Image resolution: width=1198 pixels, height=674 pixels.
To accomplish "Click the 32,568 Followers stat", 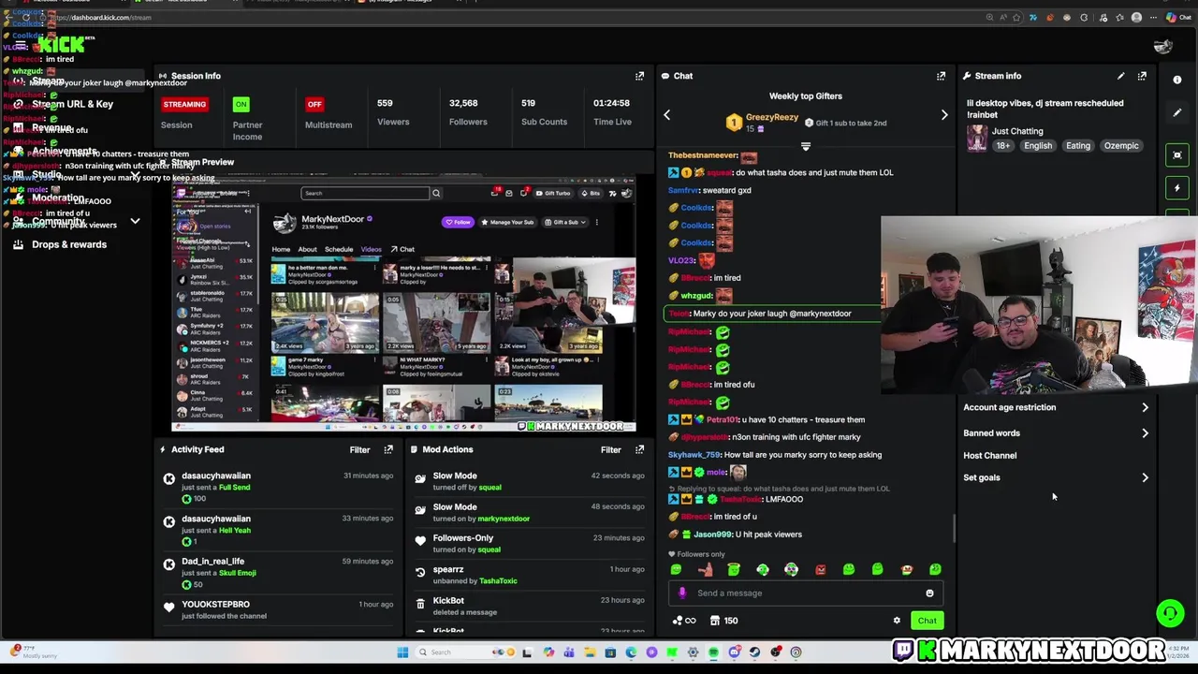I will click(x=468, y=112).
